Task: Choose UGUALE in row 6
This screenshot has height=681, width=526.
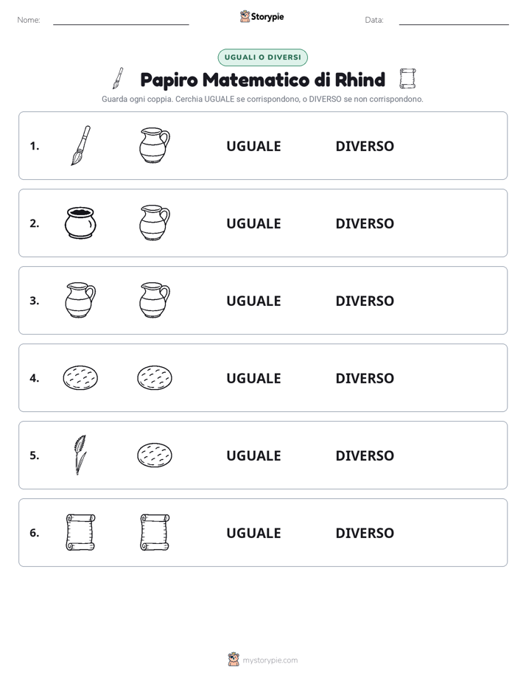Action: (253, 532)
